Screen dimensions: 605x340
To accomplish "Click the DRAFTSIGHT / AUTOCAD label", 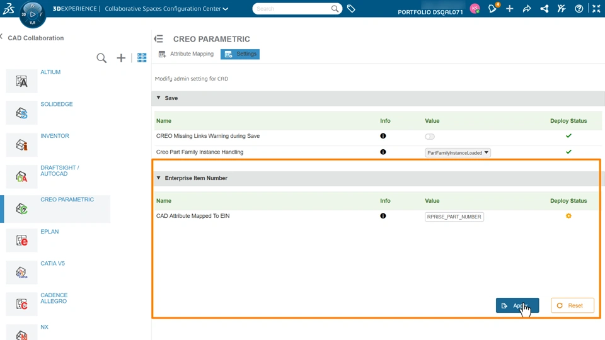I will coord(60,171).
